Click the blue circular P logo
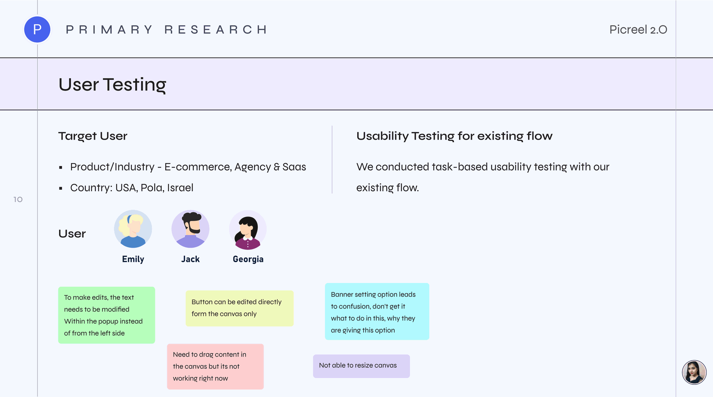This screenshot has height=397, width=713. click(x=37, y=29)
